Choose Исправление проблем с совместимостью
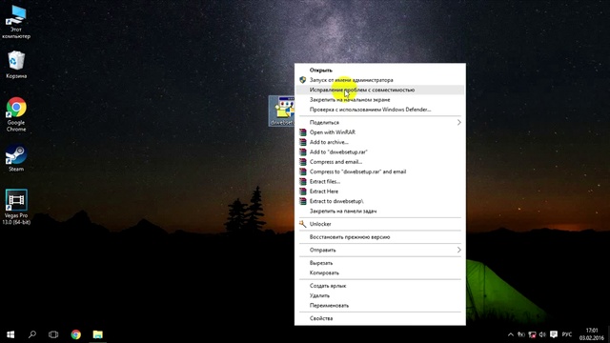The height and width of the screenshot is (343, 610). pos(380,90)
